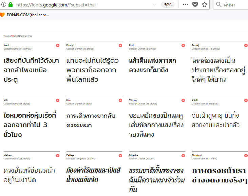
Task: Click the fonts.google.com URL field
Action: (56, 5)
